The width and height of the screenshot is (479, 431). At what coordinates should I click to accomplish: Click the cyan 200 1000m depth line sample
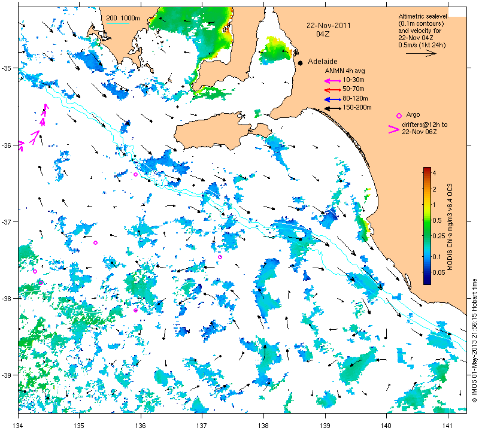[117, 23]
